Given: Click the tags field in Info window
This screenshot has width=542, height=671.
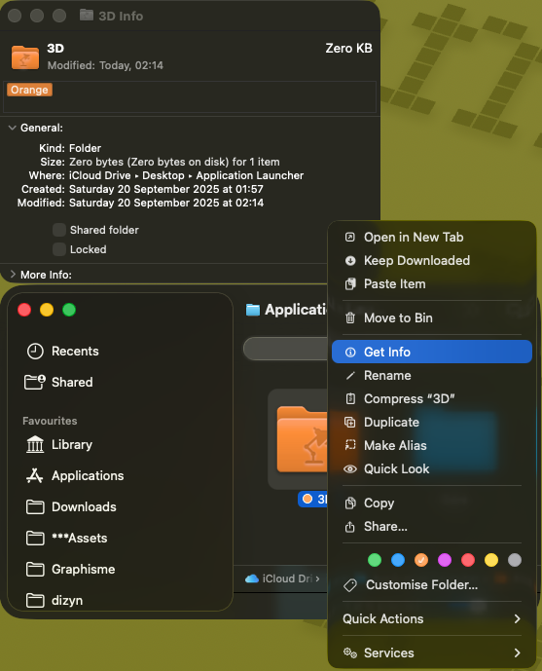Looking at the screenshot, I should coord(190,97).
